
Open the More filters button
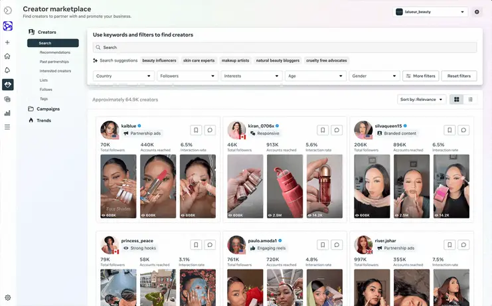click(x=420, y=76)
